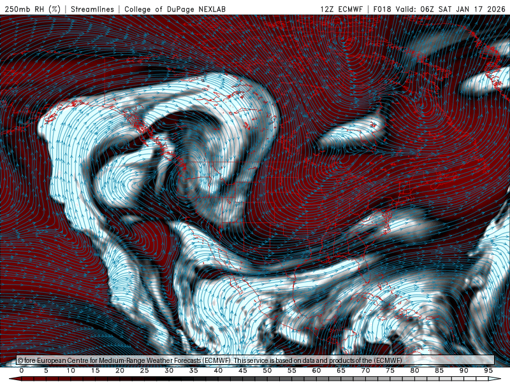The image size is (510, 382).
Task: Pick the "30" label on the legend
Action: pos(169,371)
